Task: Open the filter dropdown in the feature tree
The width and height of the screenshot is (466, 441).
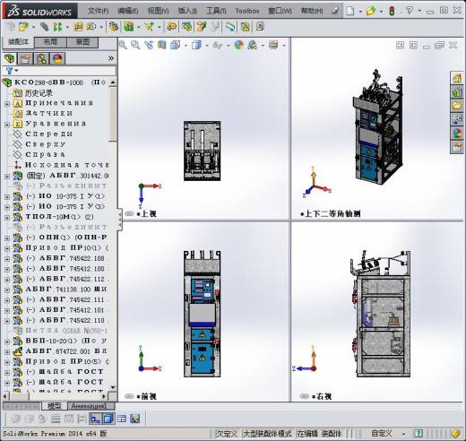Action: [12, 71]
